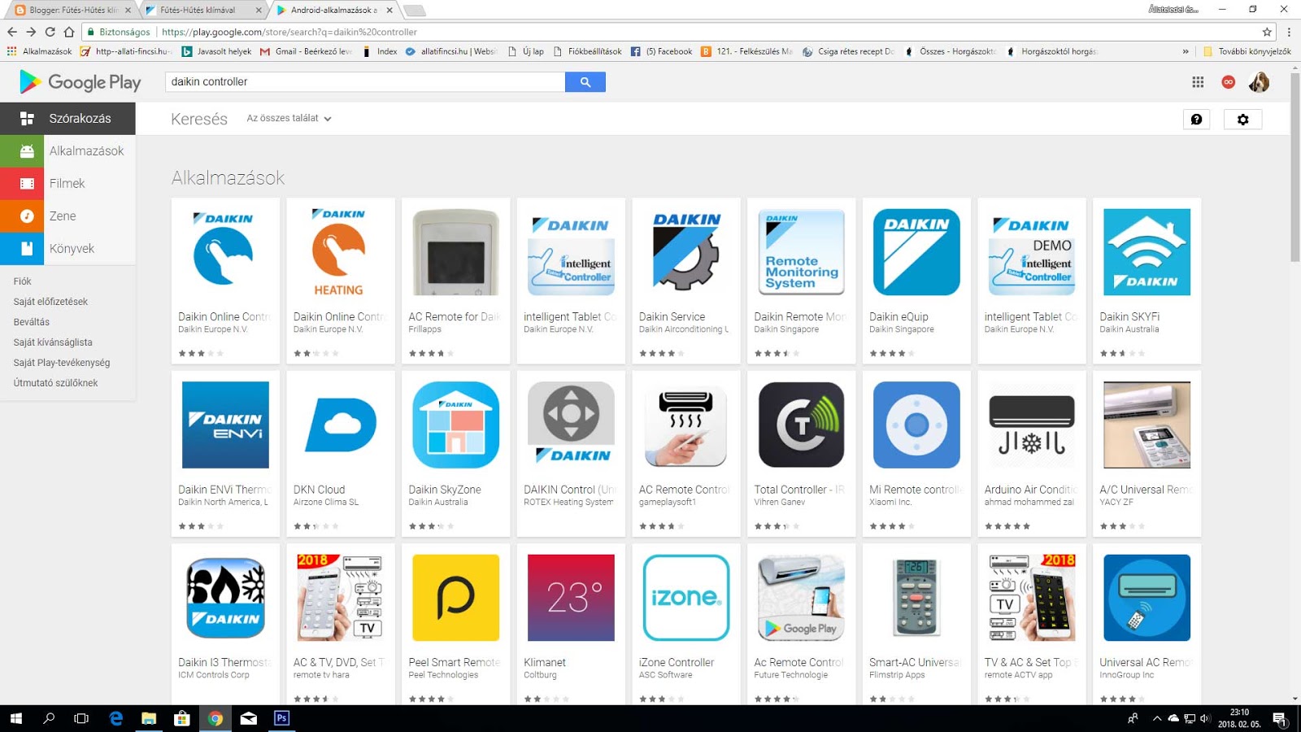1301x732 pixels.
Task: Open További könyvjelzők bookmarks folder
Action: [x=1247, y=51]
